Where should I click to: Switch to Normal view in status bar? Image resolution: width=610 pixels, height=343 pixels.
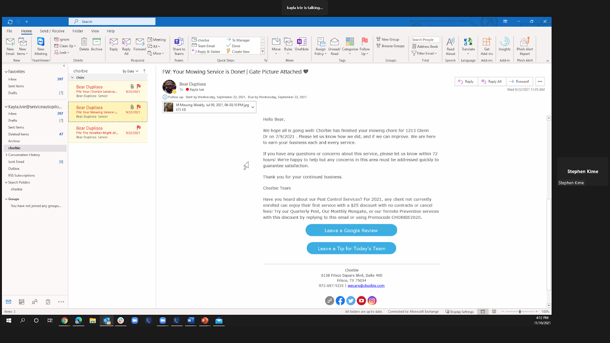[483, 312]
